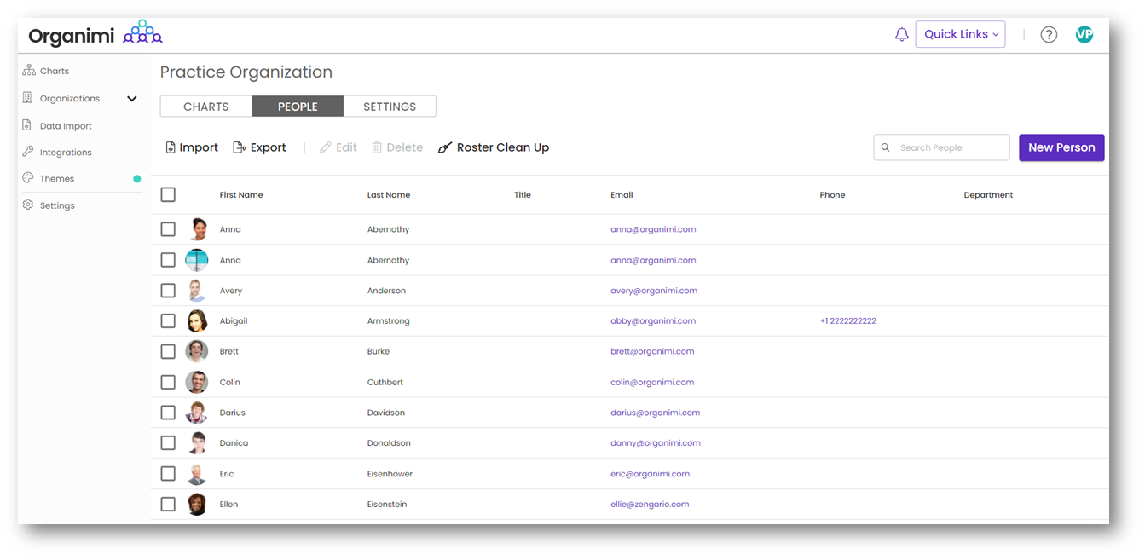Click the VP user avatar icon
This screenshot has height=560, width=1145.
(x=1084, y=35)
